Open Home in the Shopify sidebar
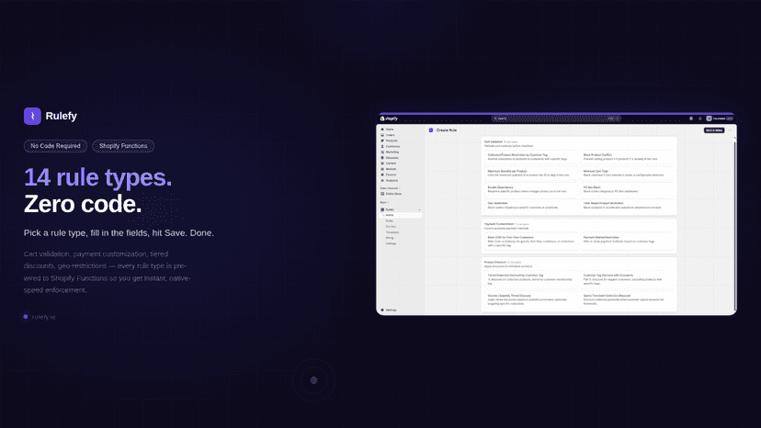Screen dimensions: 761x428 pyautogui.click(x=390, y=130)
